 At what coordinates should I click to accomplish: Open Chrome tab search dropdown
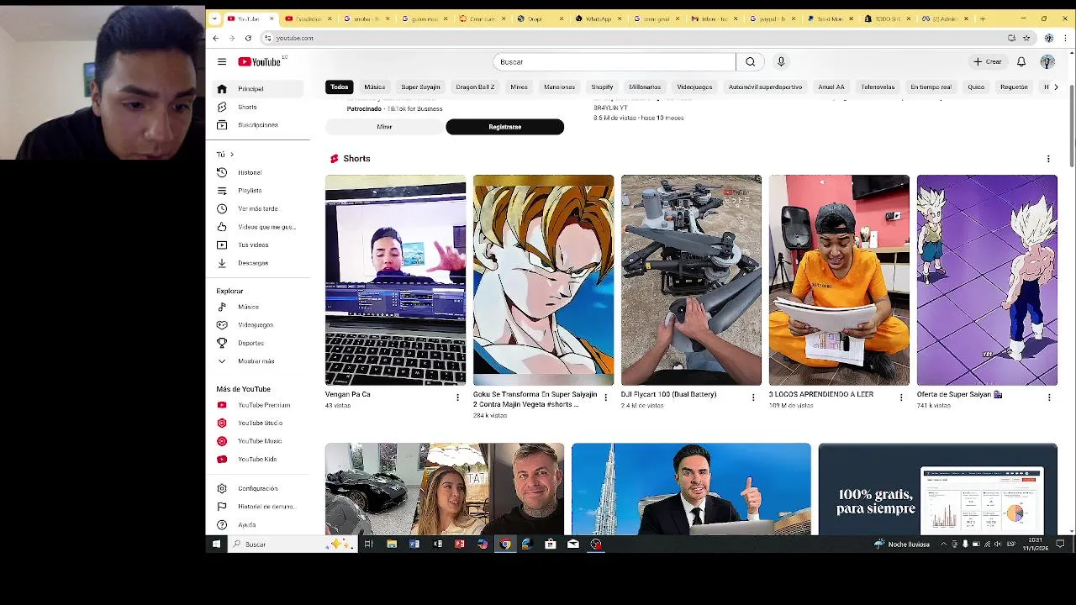[x=214, y=18]
